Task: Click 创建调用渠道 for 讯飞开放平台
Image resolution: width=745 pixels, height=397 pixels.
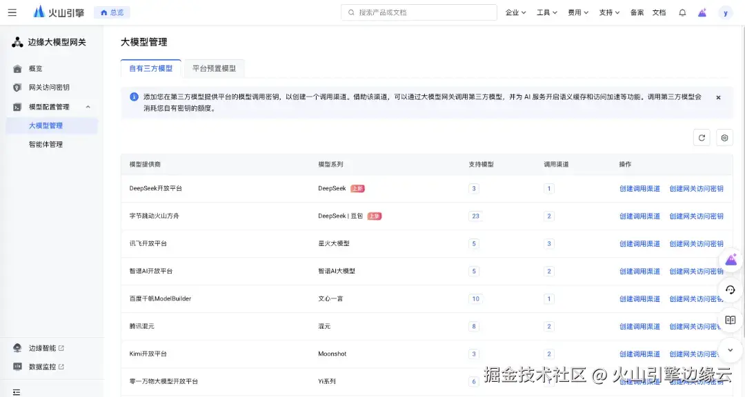Action: coord(639,243)
